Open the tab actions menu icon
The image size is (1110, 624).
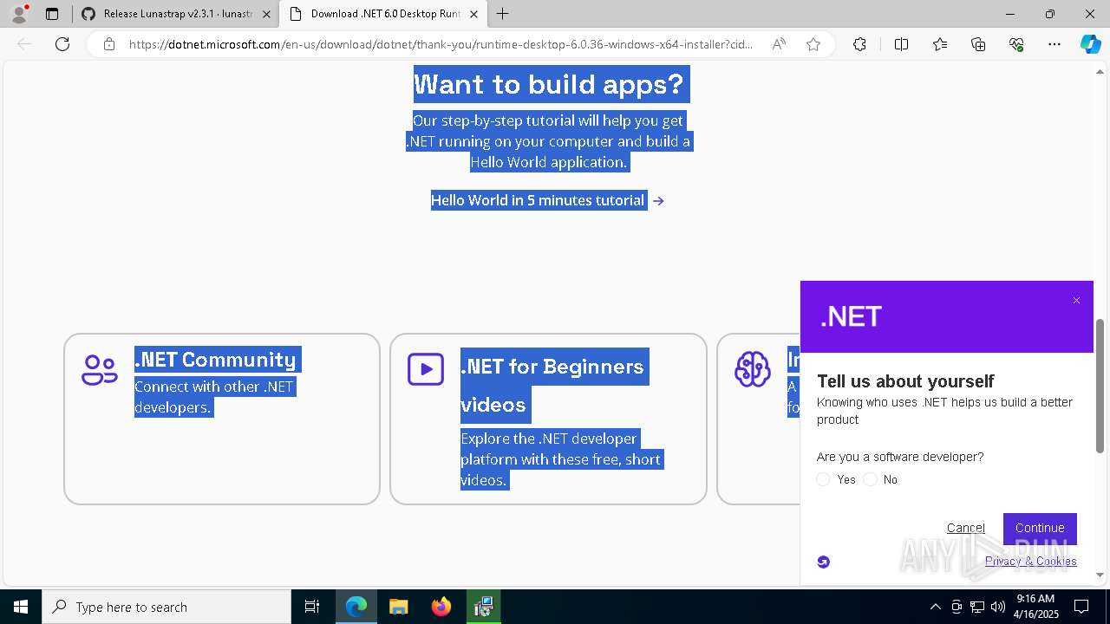pyautogui.click(x=52, y=14)
